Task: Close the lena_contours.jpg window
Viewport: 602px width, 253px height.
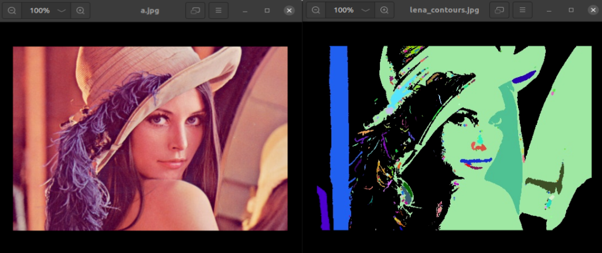Action: 592,11
